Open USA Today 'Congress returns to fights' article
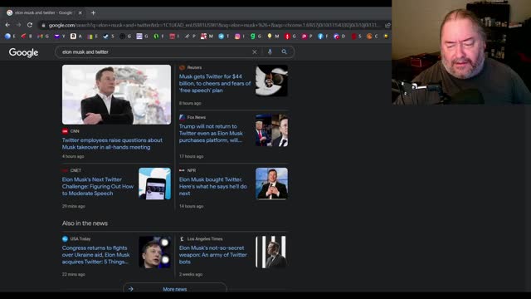 pos(96,255)
